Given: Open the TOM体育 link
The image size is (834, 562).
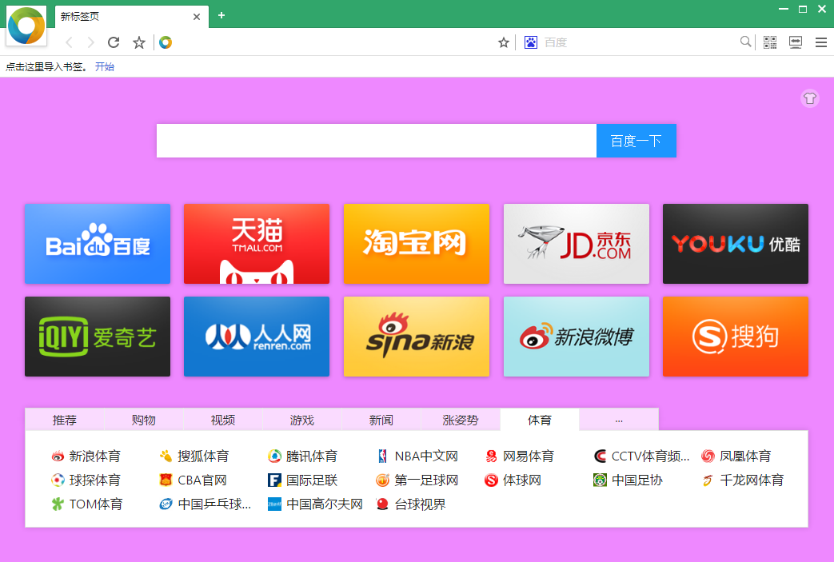Looking at the screenshot, I should [87, 504].
